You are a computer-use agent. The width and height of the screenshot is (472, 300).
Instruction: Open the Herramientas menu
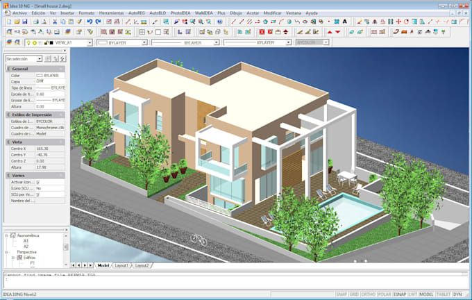click(x=111, y=13)
